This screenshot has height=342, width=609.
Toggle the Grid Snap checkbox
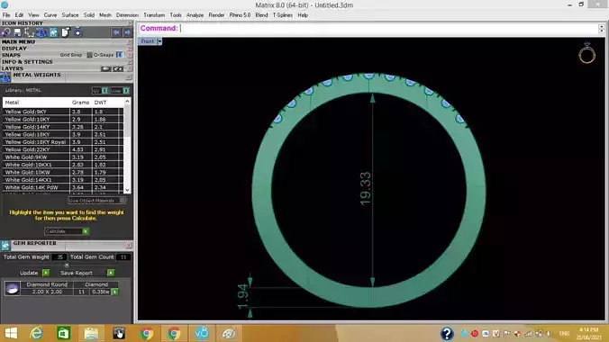(89, 55)
